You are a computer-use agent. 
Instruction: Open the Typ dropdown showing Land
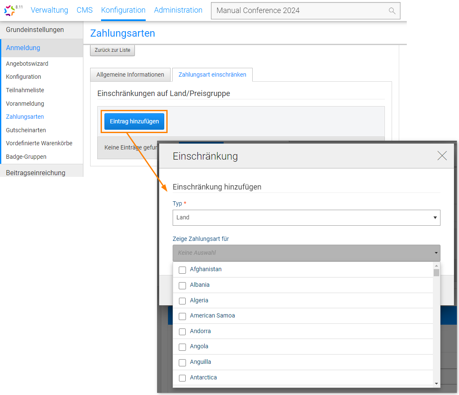(306, 218)
